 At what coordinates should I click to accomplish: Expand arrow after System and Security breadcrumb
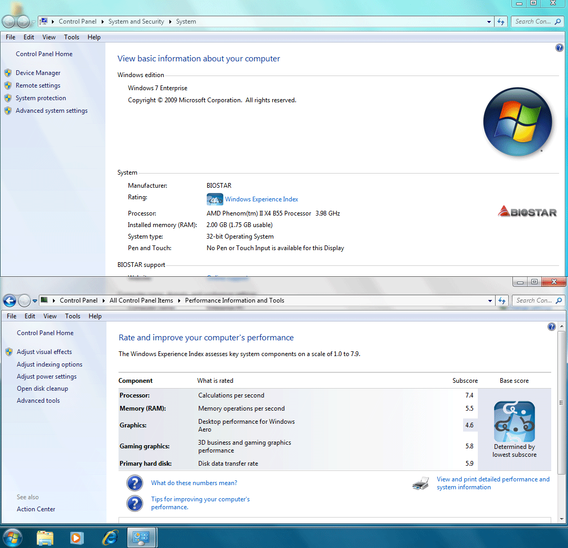[x=170, y=22]
